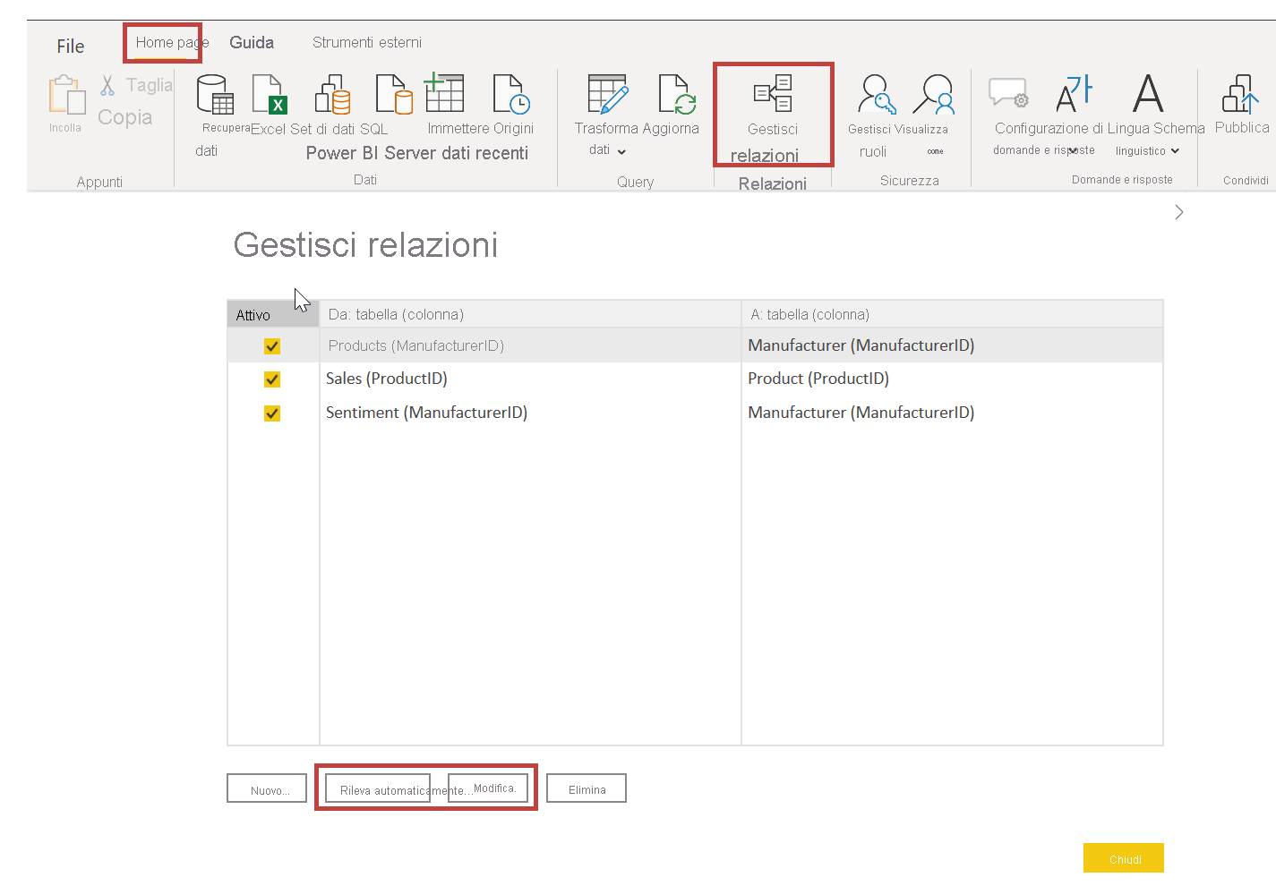Open Set di dati Power BI icon
This screenshot has width=1276, height=886.
point(332,95)
